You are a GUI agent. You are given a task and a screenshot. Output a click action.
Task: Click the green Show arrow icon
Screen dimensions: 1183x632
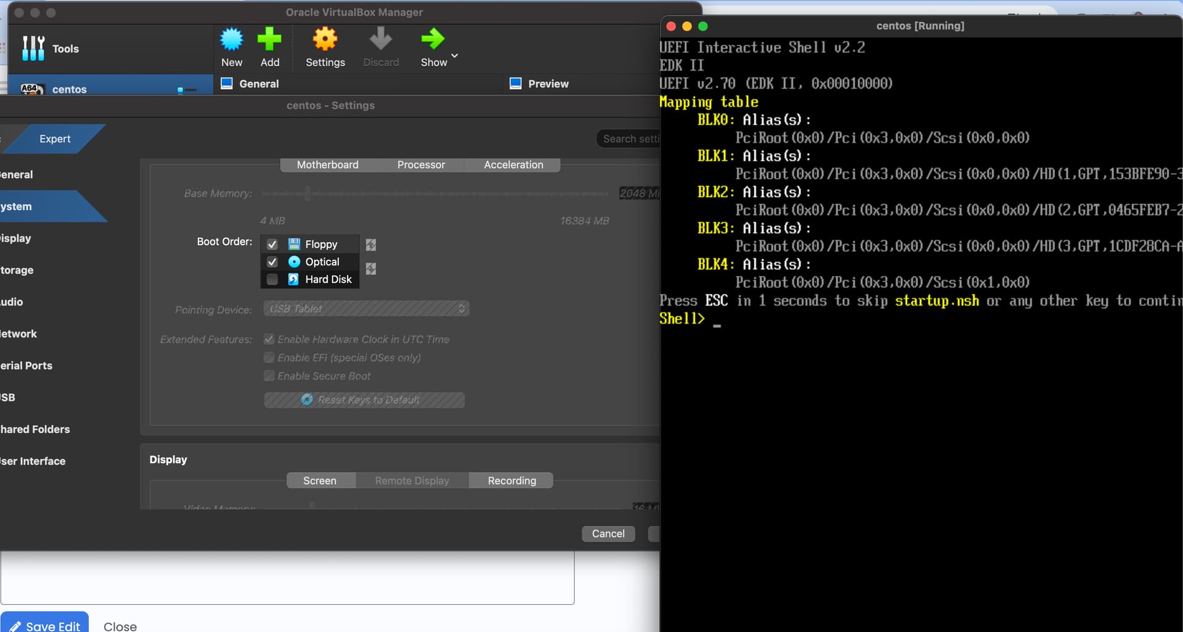433,39
